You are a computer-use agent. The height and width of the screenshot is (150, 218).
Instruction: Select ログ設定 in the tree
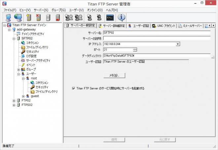(31, 56)
